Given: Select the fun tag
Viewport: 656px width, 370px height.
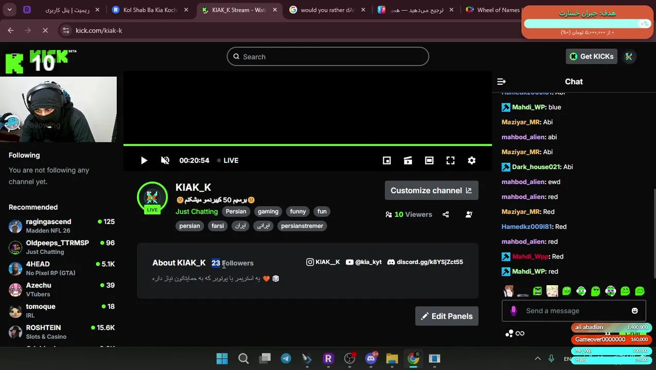Looking at the screenshot, I should pos(322,212).
